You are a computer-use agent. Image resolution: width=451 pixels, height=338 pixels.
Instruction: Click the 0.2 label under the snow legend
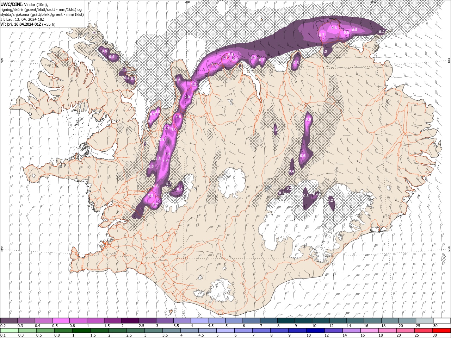(2, 326)
